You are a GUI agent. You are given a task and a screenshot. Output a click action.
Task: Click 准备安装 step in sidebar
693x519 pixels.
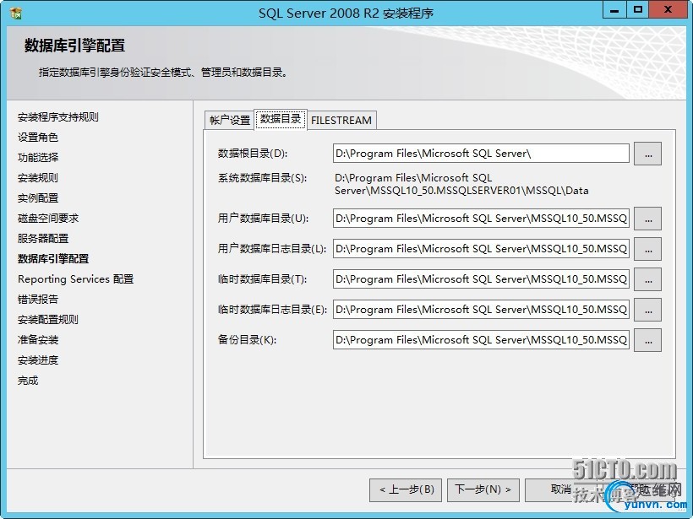pos(37,340)
